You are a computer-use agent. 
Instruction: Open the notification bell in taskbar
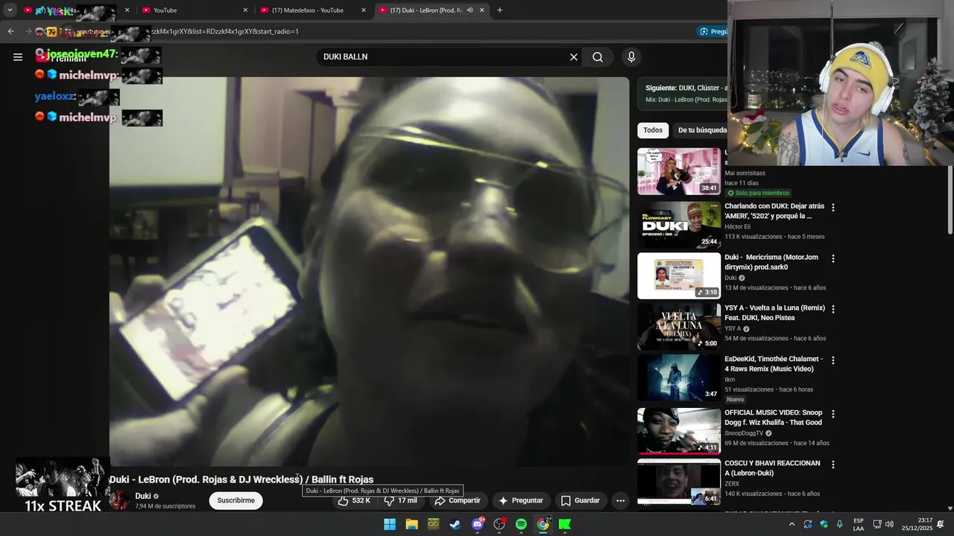[x=941, y=524]
